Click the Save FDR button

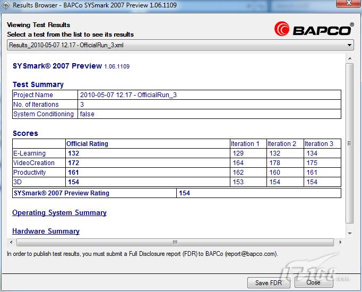click(x=269, y=283)
